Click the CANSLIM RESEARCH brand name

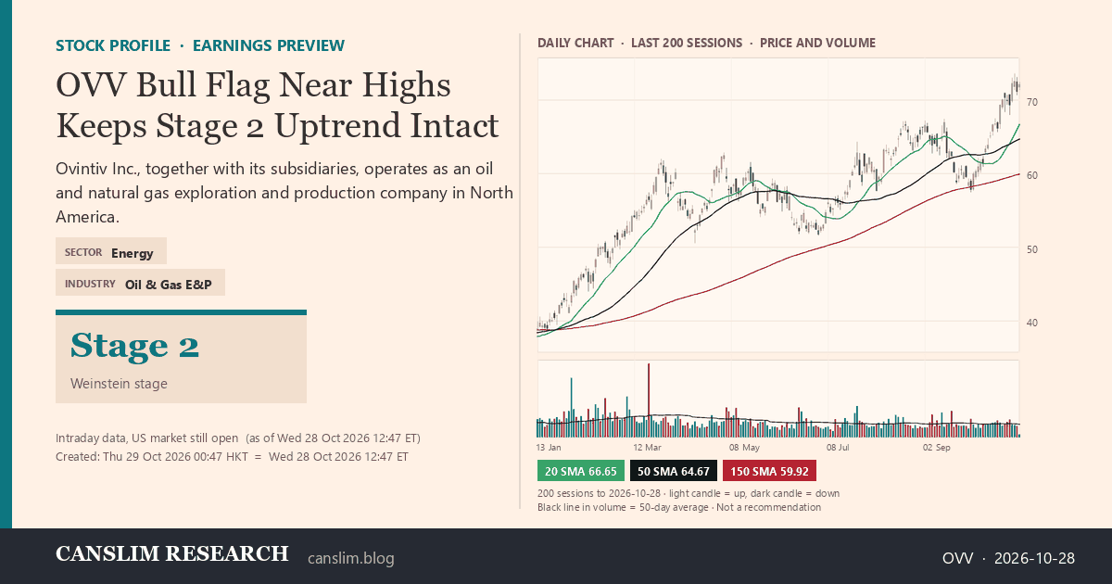(172, 554)
